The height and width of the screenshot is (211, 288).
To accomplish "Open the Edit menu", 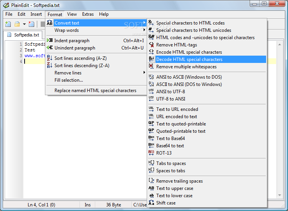I will [22, 14].
